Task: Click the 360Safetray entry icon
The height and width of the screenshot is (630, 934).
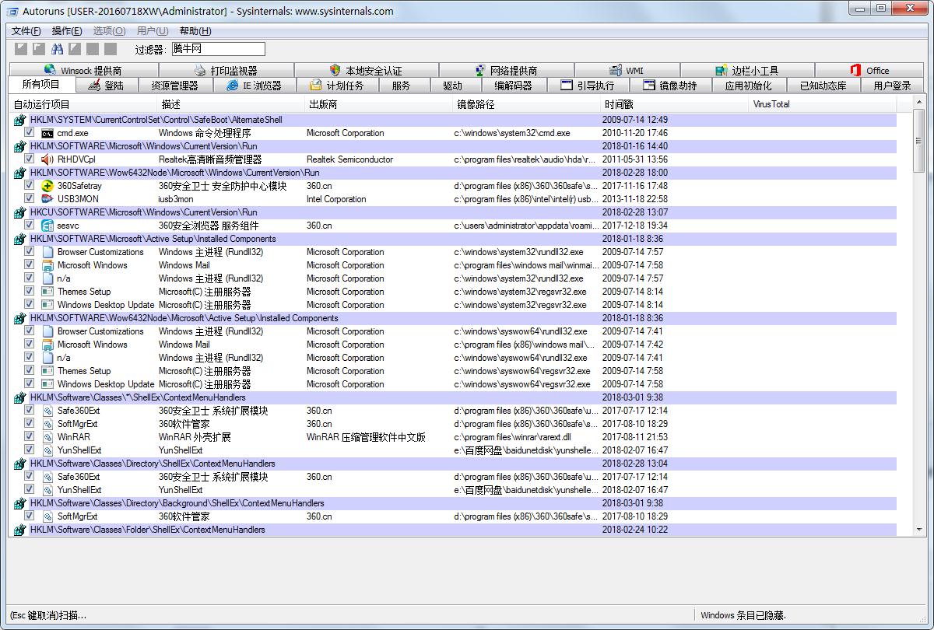Action: 47,186
